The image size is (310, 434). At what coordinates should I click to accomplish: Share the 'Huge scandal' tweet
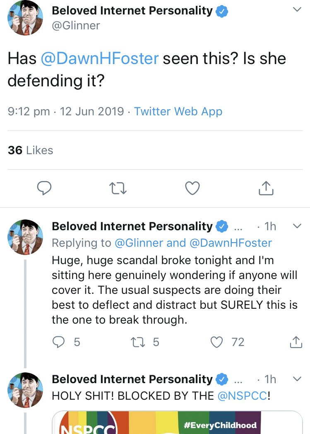295,342
